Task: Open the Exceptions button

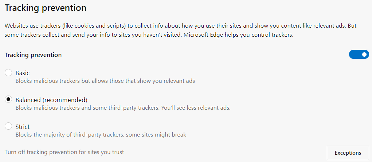Action: click(x=348, y=153)
